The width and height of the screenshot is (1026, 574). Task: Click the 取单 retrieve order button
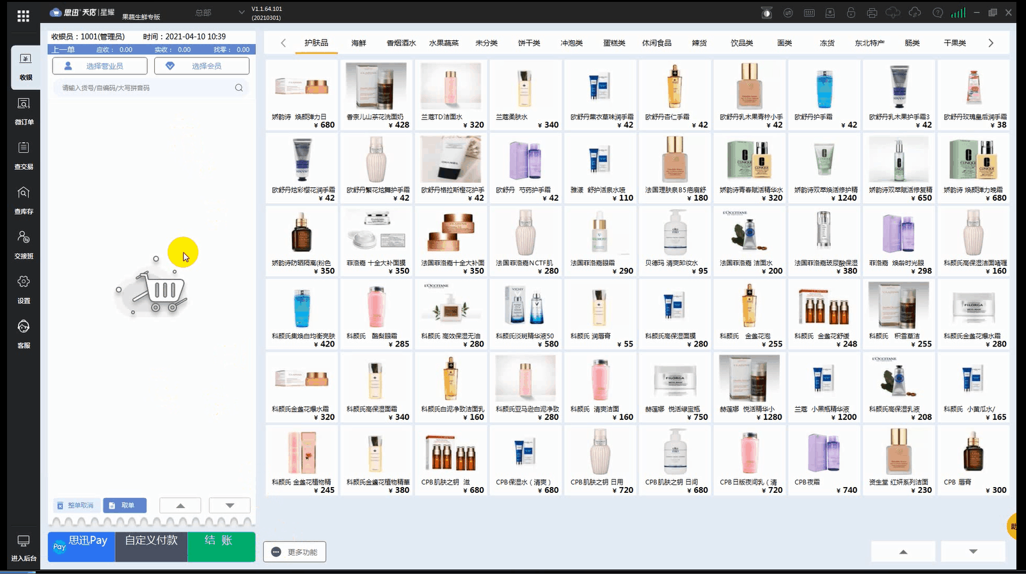click(125, 506)
